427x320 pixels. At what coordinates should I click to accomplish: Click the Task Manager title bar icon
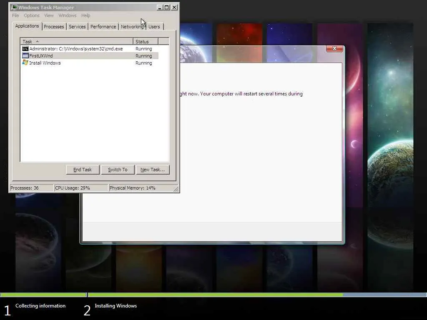pyautogui.click(x=14, y=7)
